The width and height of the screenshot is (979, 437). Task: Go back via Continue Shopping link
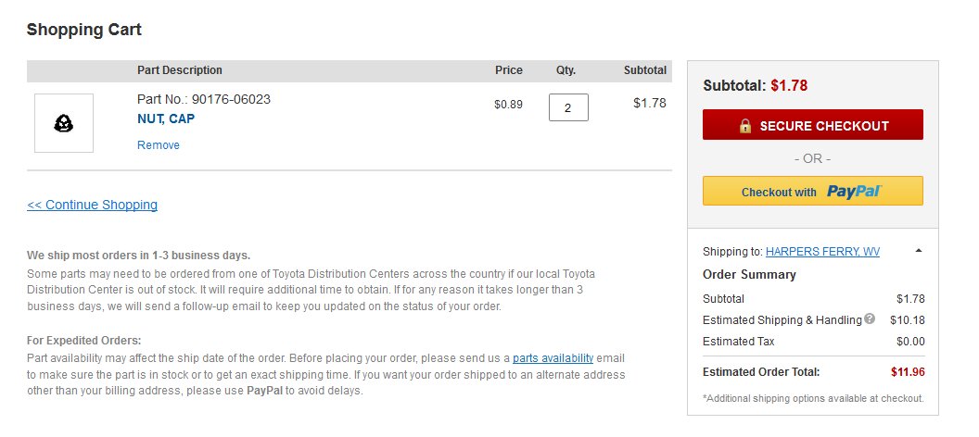click(x=93, y=205)
